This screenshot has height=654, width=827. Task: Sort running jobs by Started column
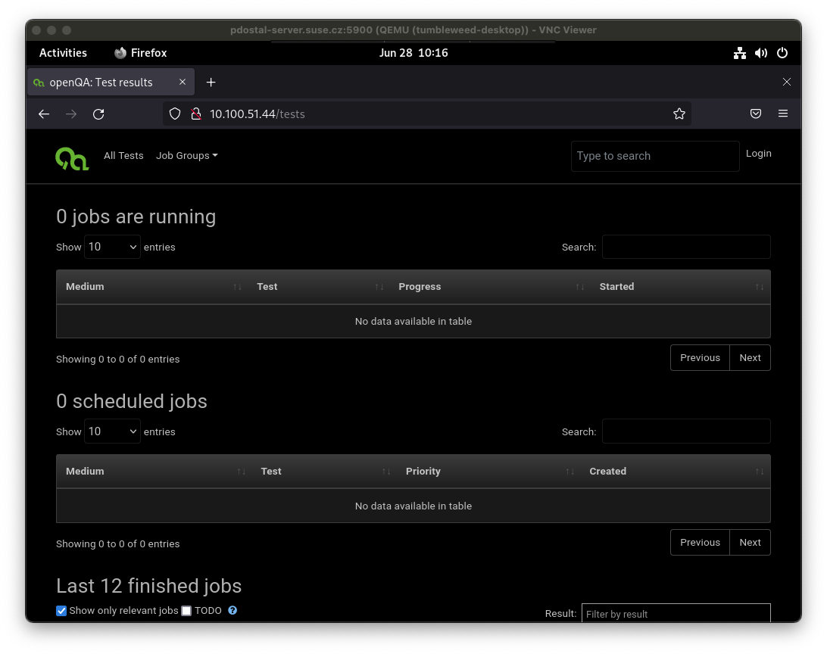click(x=680, y=287)
